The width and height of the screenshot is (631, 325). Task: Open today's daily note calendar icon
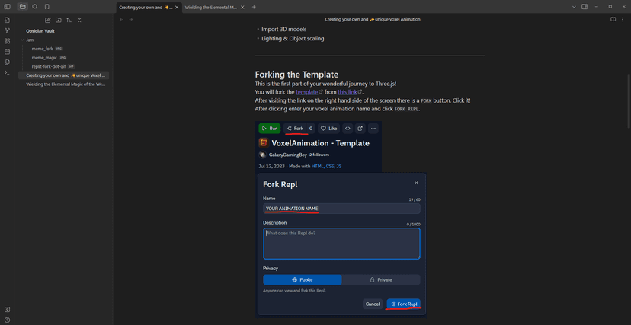tap(7, 52)
